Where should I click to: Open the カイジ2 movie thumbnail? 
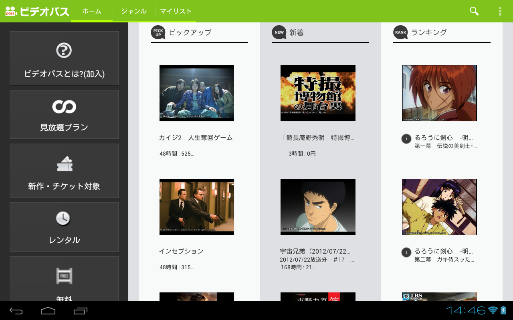[197, 93]
